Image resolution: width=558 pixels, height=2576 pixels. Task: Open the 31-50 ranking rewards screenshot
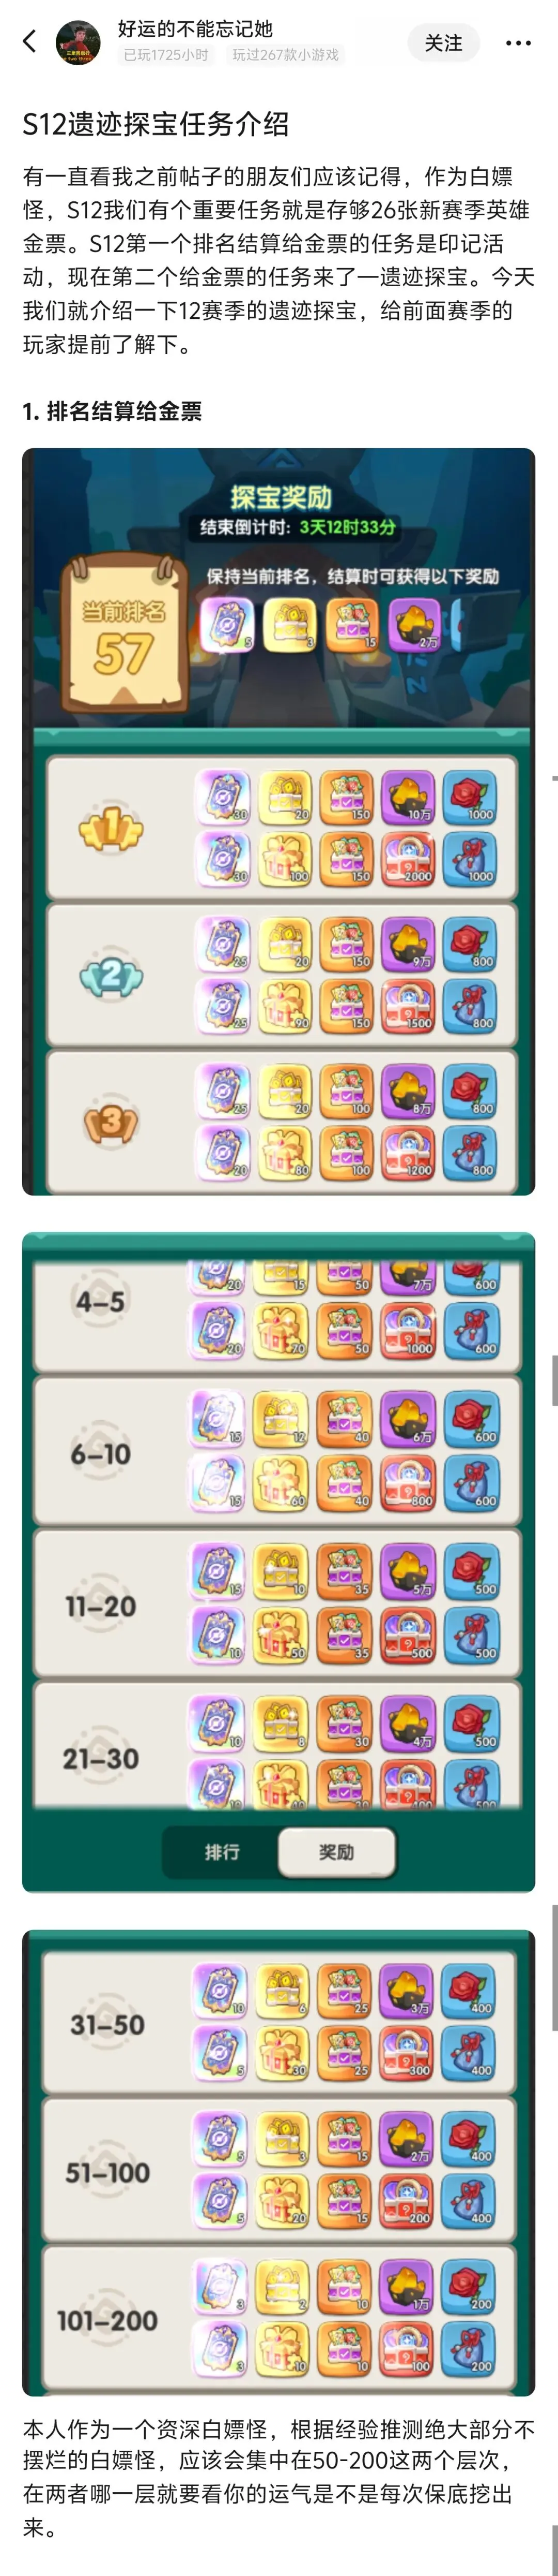tap(278, 2162)
